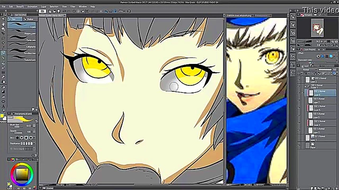The image size is (339, 190).
Task: Hide Layer 7 with its eye icon
Action: coord(299,100)
